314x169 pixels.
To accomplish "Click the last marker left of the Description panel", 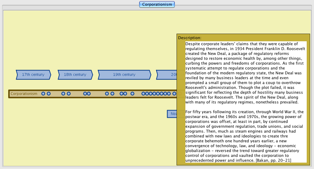I will [174, 94].
